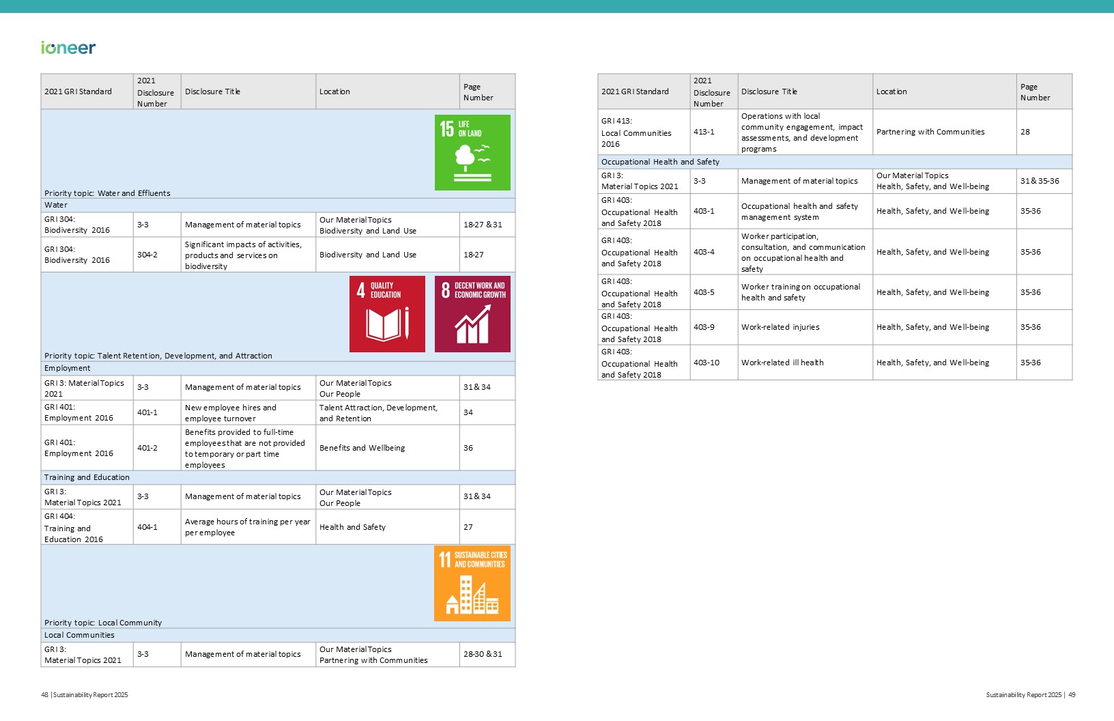Image resolution: width=1114 pixels, height=721 pixels.
Task: Click Talent Attraction, Development, and Retention location
Action: tap(378, 413)
